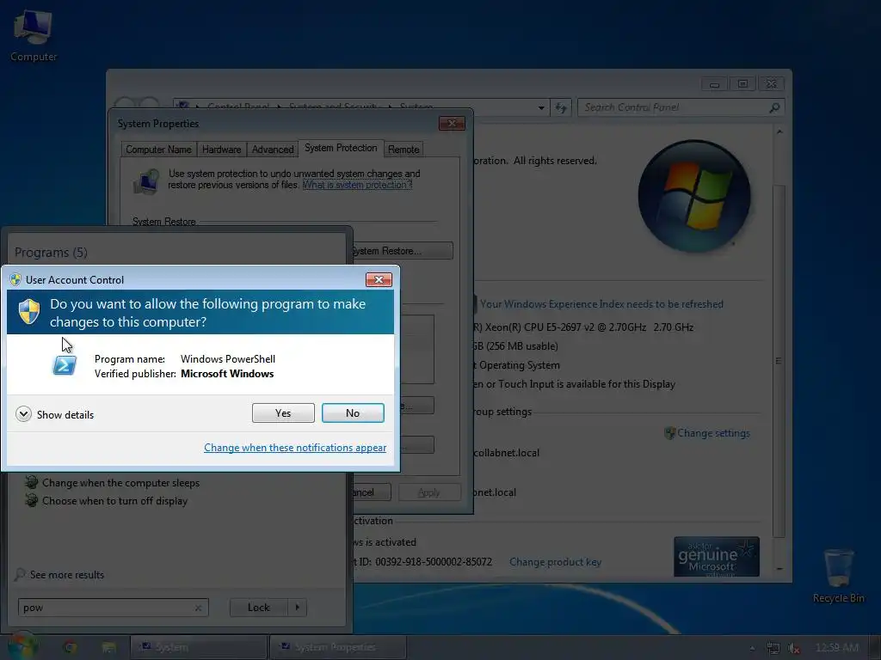Click network icon in system tray

point(773,648)
